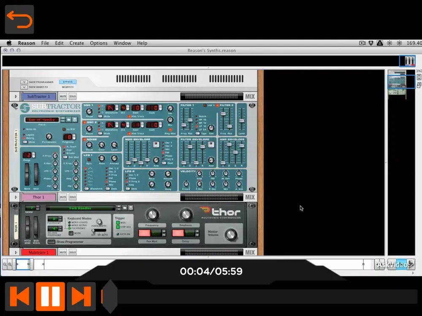422x316 pixels.
Task: Collapse the SubTractor 1 device
Action: [x=16, y=96]
